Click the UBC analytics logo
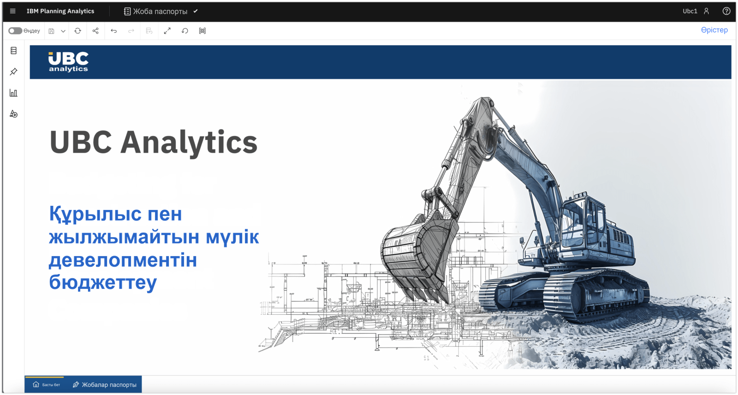 [68, 62]
